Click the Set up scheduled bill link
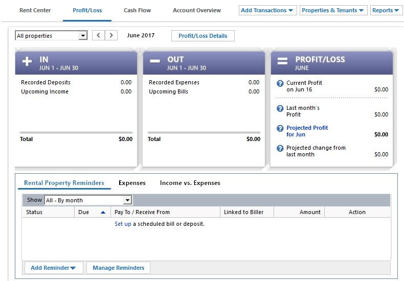Screen dimensions: 404x281 pos(123,224)
